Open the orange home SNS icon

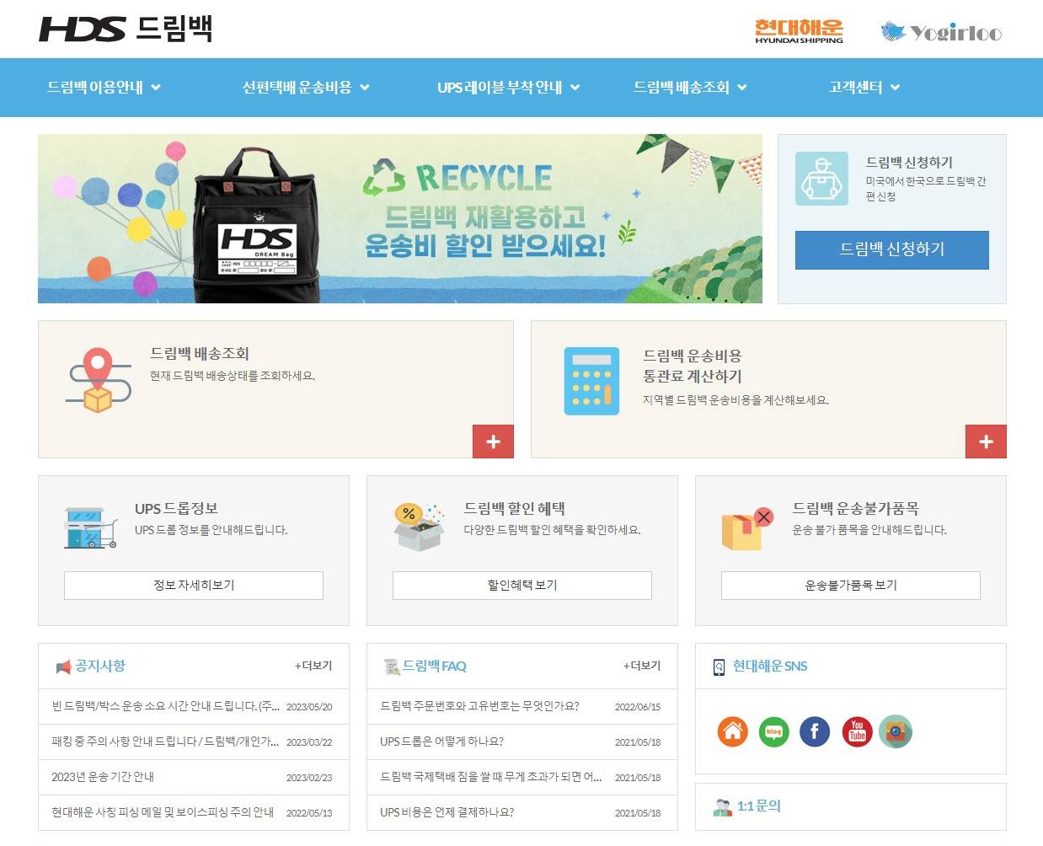point(733,731)
